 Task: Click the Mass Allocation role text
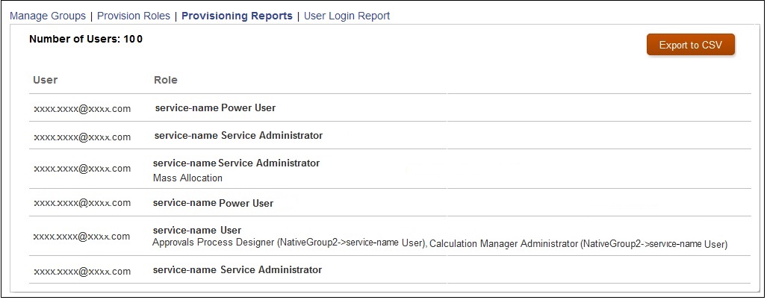187,178
